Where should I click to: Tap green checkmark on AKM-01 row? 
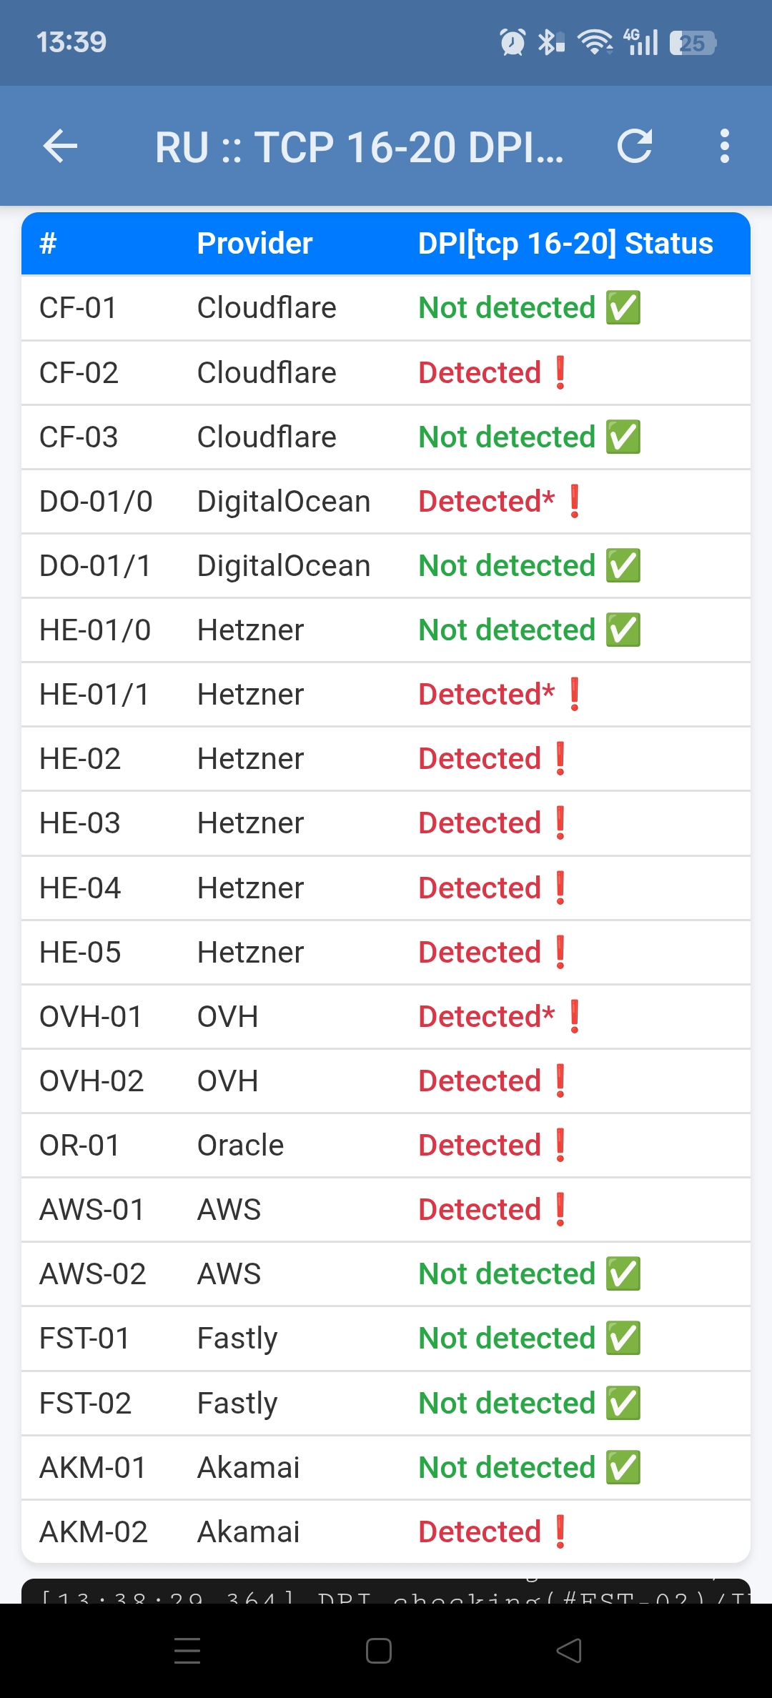tap(623, 1468)
